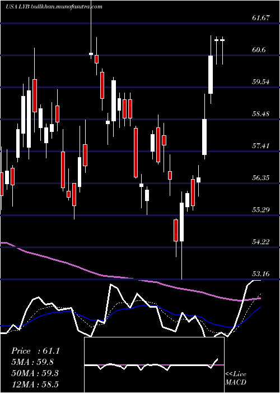Click the 56.35 price axis label
This screenshot has height=393, width=280.
pos(261,178)
